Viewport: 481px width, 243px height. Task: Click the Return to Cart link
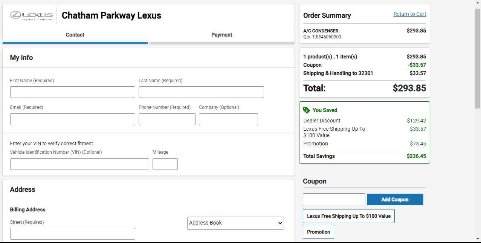coord(410,14)
